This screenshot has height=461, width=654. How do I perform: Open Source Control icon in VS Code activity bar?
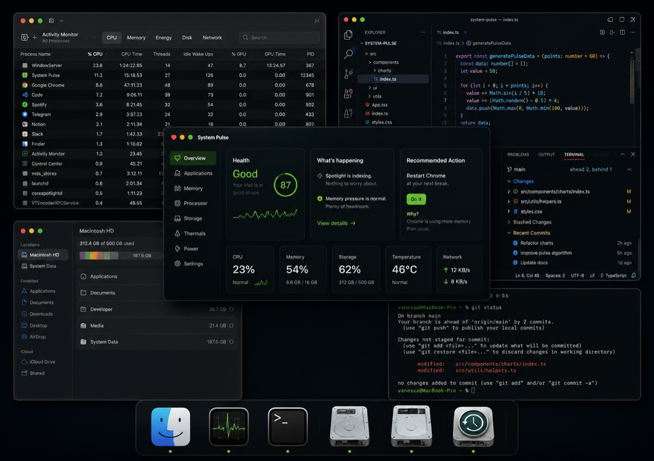click(x=348, y=74)
